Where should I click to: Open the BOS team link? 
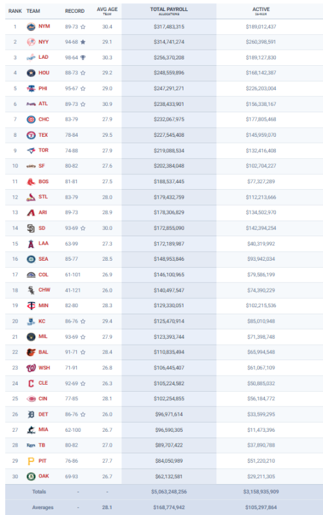[43, 181]
